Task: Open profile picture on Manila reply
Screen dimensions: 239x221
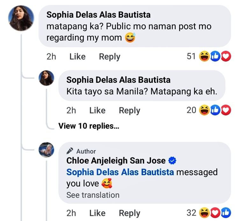Action: click(46, 78)
